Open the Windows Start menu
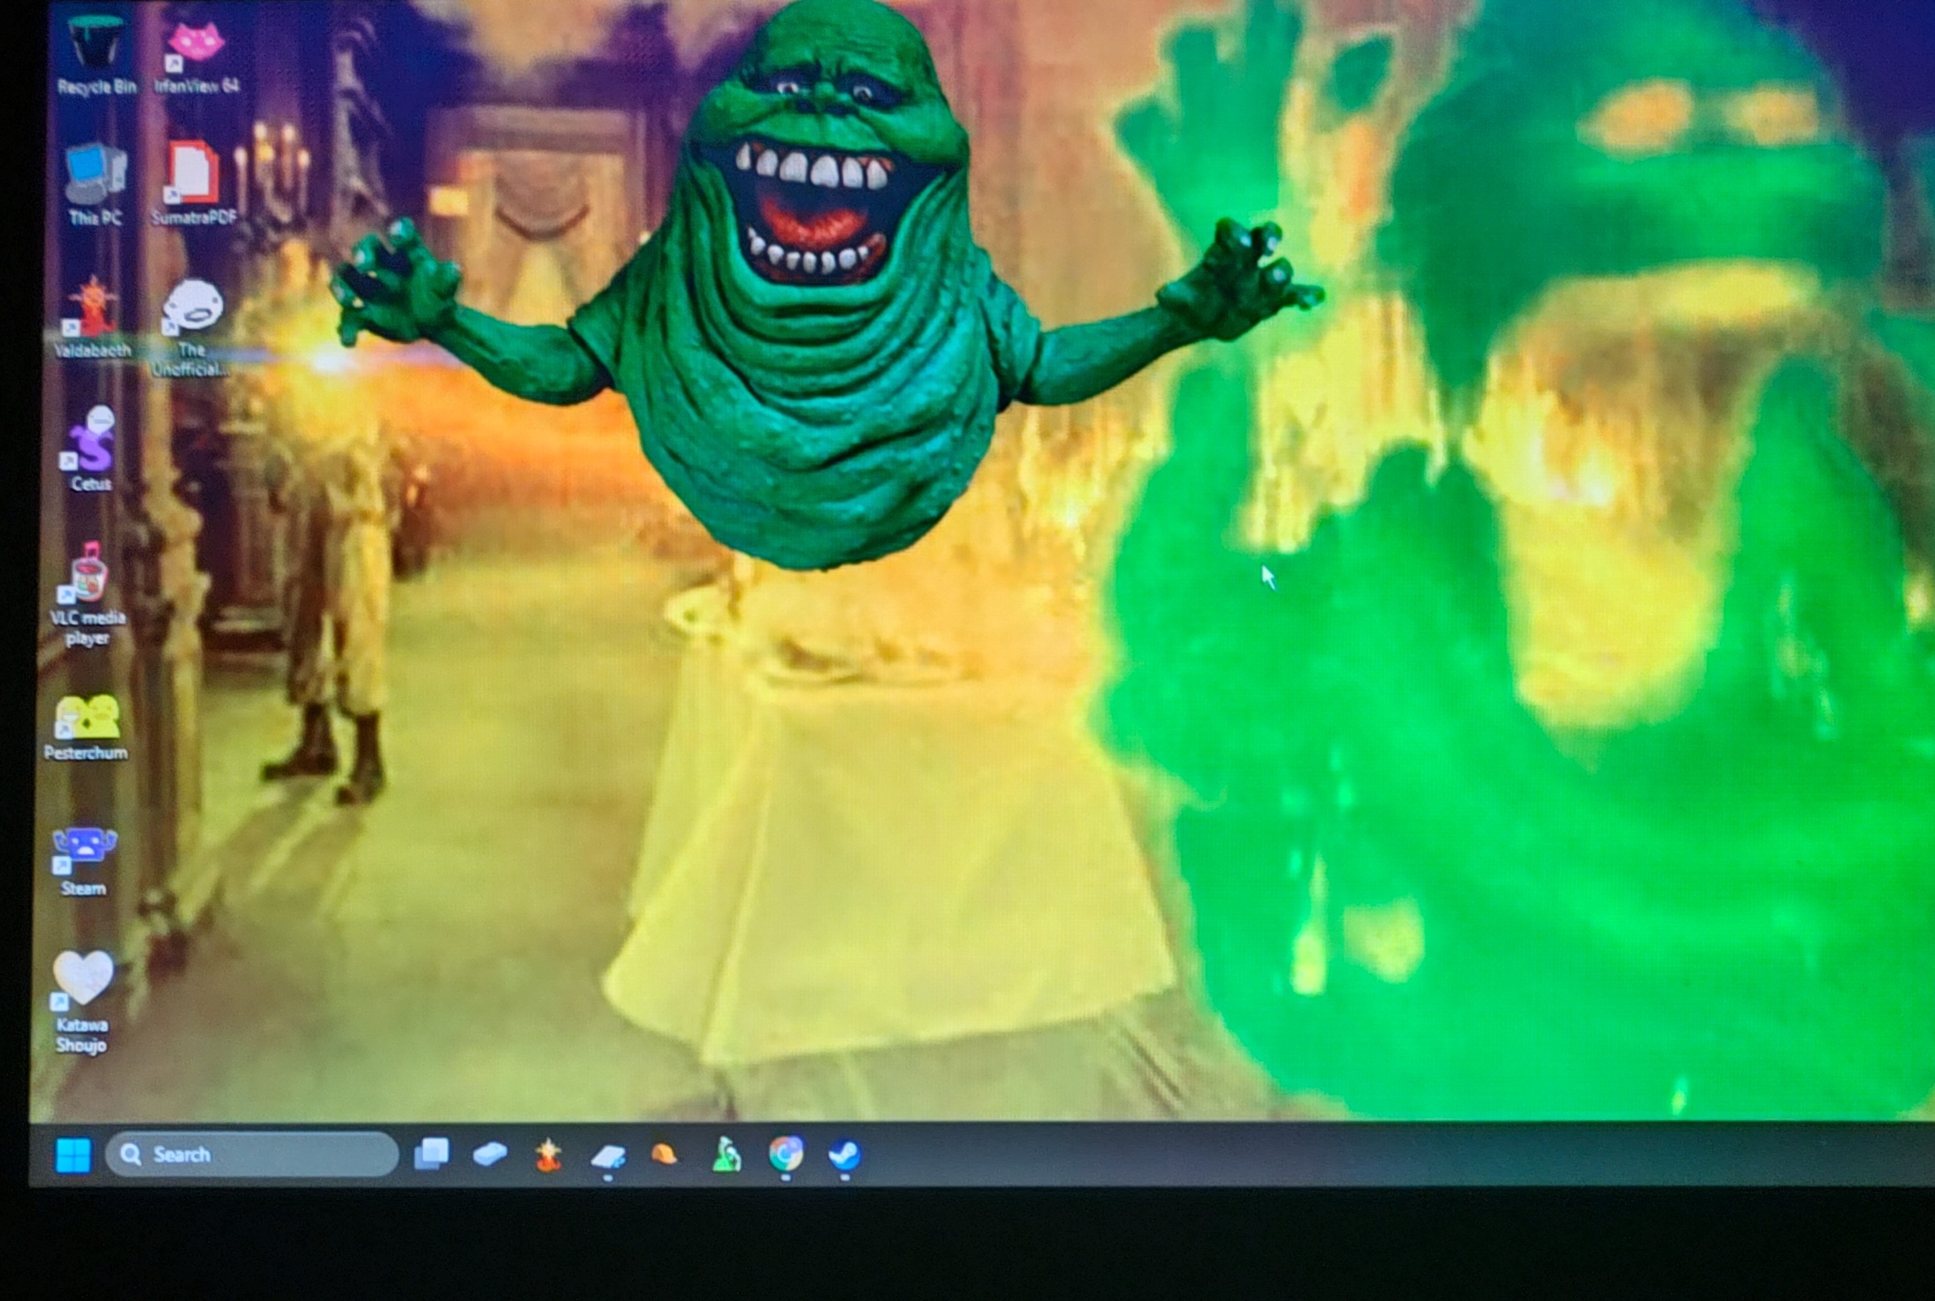The image size is (1935, 1301). point(73,1155)
